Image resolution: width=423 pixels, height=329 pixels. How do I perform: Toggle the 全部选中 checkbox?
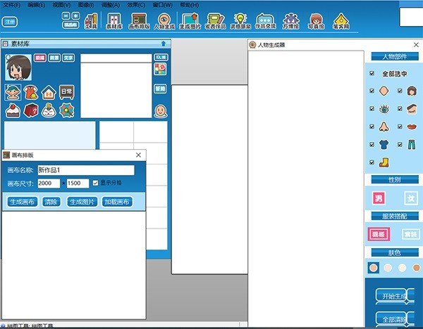372,73
